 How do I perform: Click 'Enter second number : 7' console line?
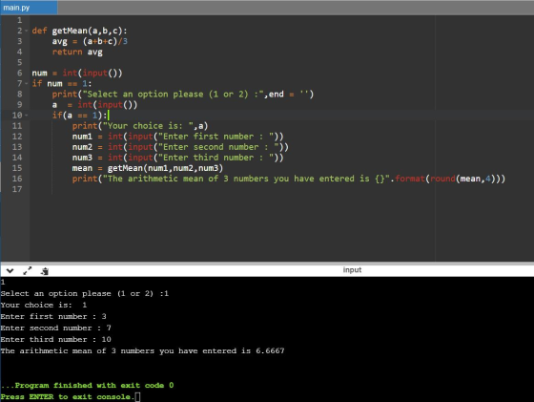coord(56,328)
